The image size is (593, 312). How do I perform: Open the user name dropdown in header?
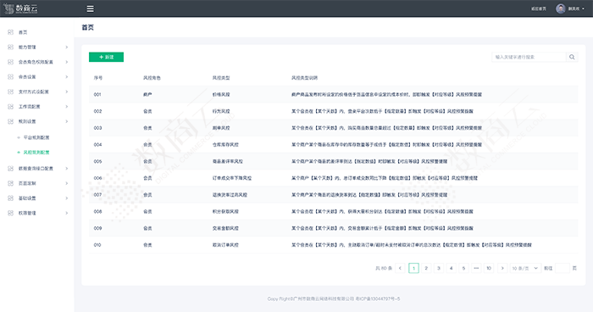(x=576, y=8)
